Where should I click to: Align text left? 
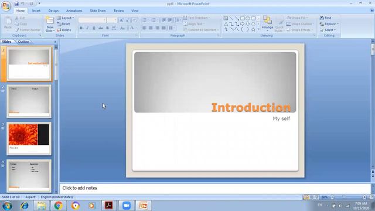[144, 28]
